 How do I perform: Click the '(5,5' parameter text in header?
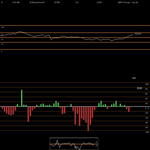click(x=77, y=2)
